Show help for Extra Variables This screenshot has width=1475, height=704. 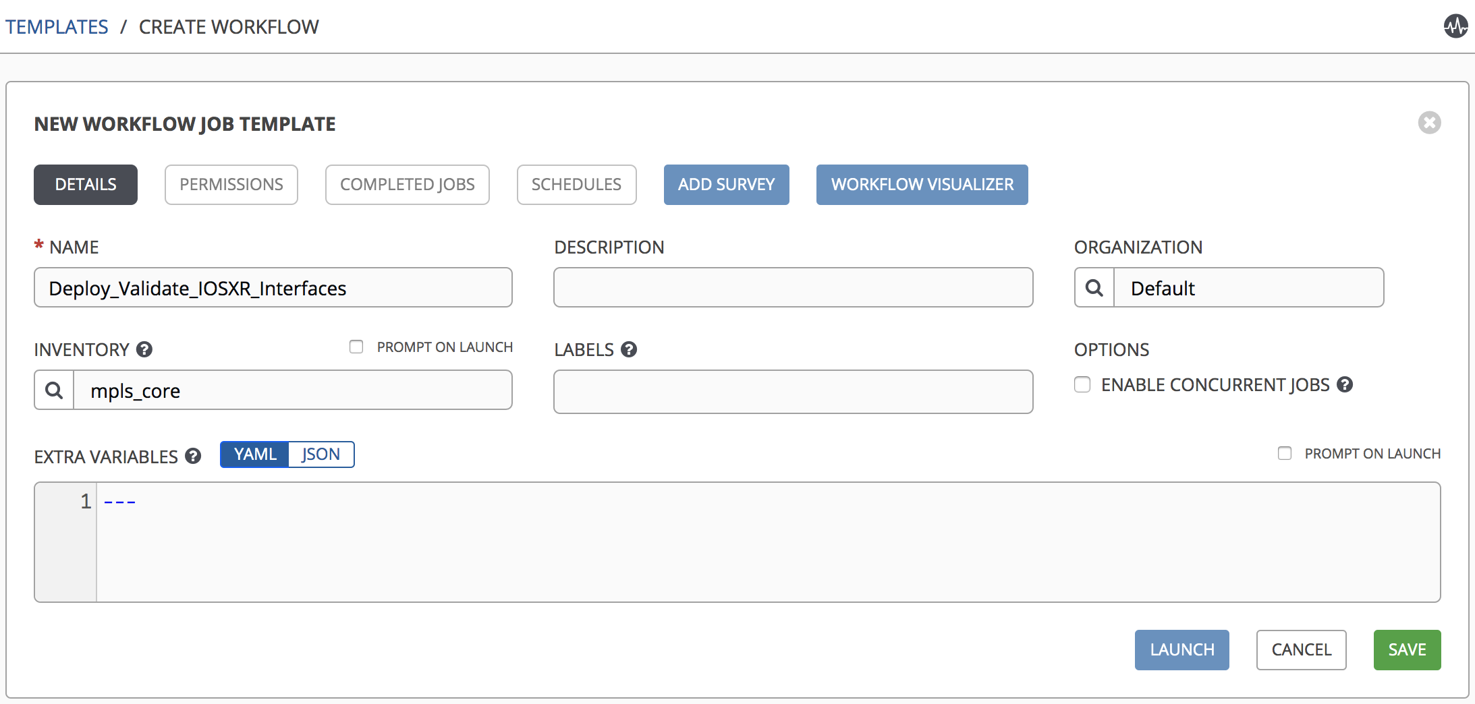point(193,457)
